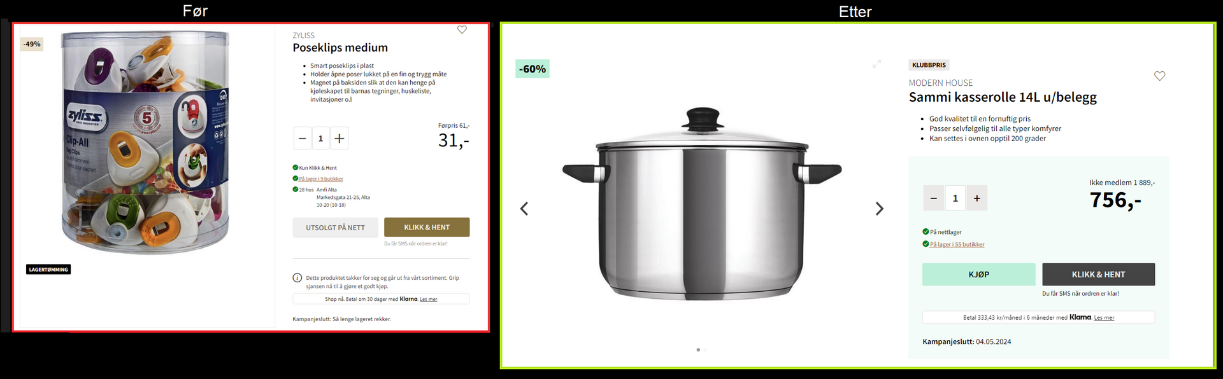Screen dimensions: 1223x379
Task: Decrease kasserolle quantity with minus
Action: pyautogui.click(x=934, y=198)
